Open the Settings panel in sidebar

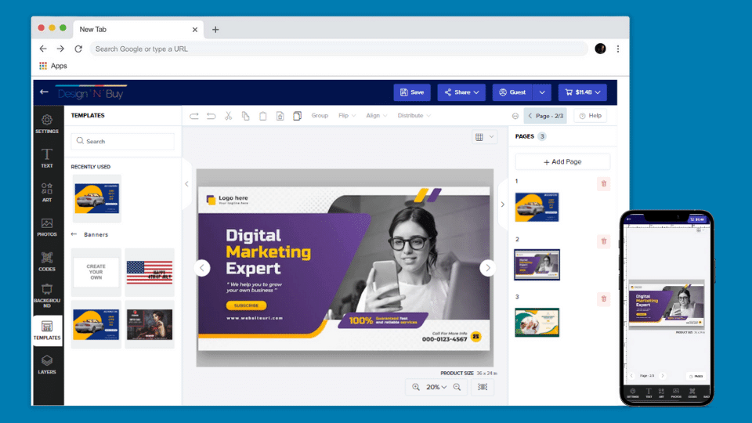[47, 124]
